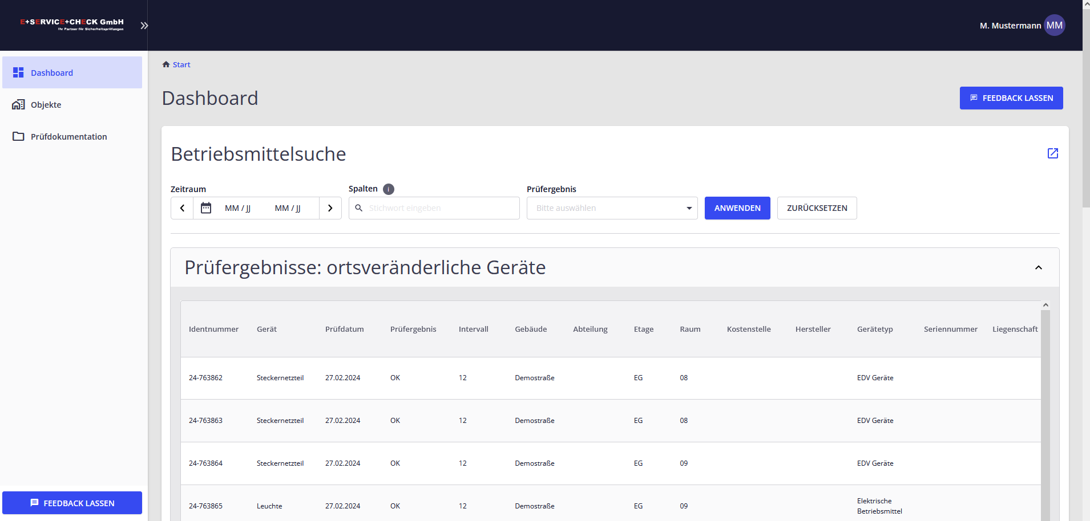Open the calendar date picker icon
1090x521 pixels.
[x=206, y=208]
